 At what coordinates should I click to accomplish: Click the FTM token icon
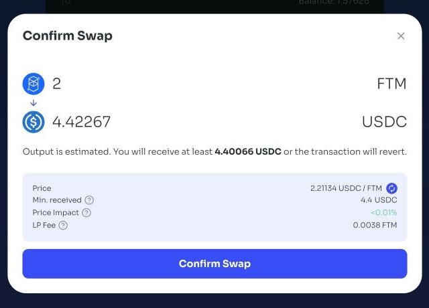pos(34,84)
